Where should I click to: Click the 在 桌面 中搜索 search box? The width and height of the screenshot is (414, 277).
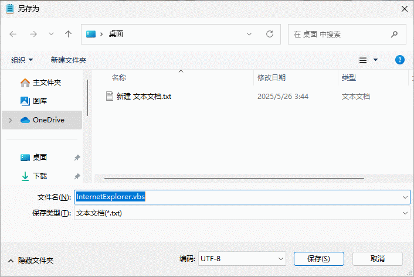[347, 35]
